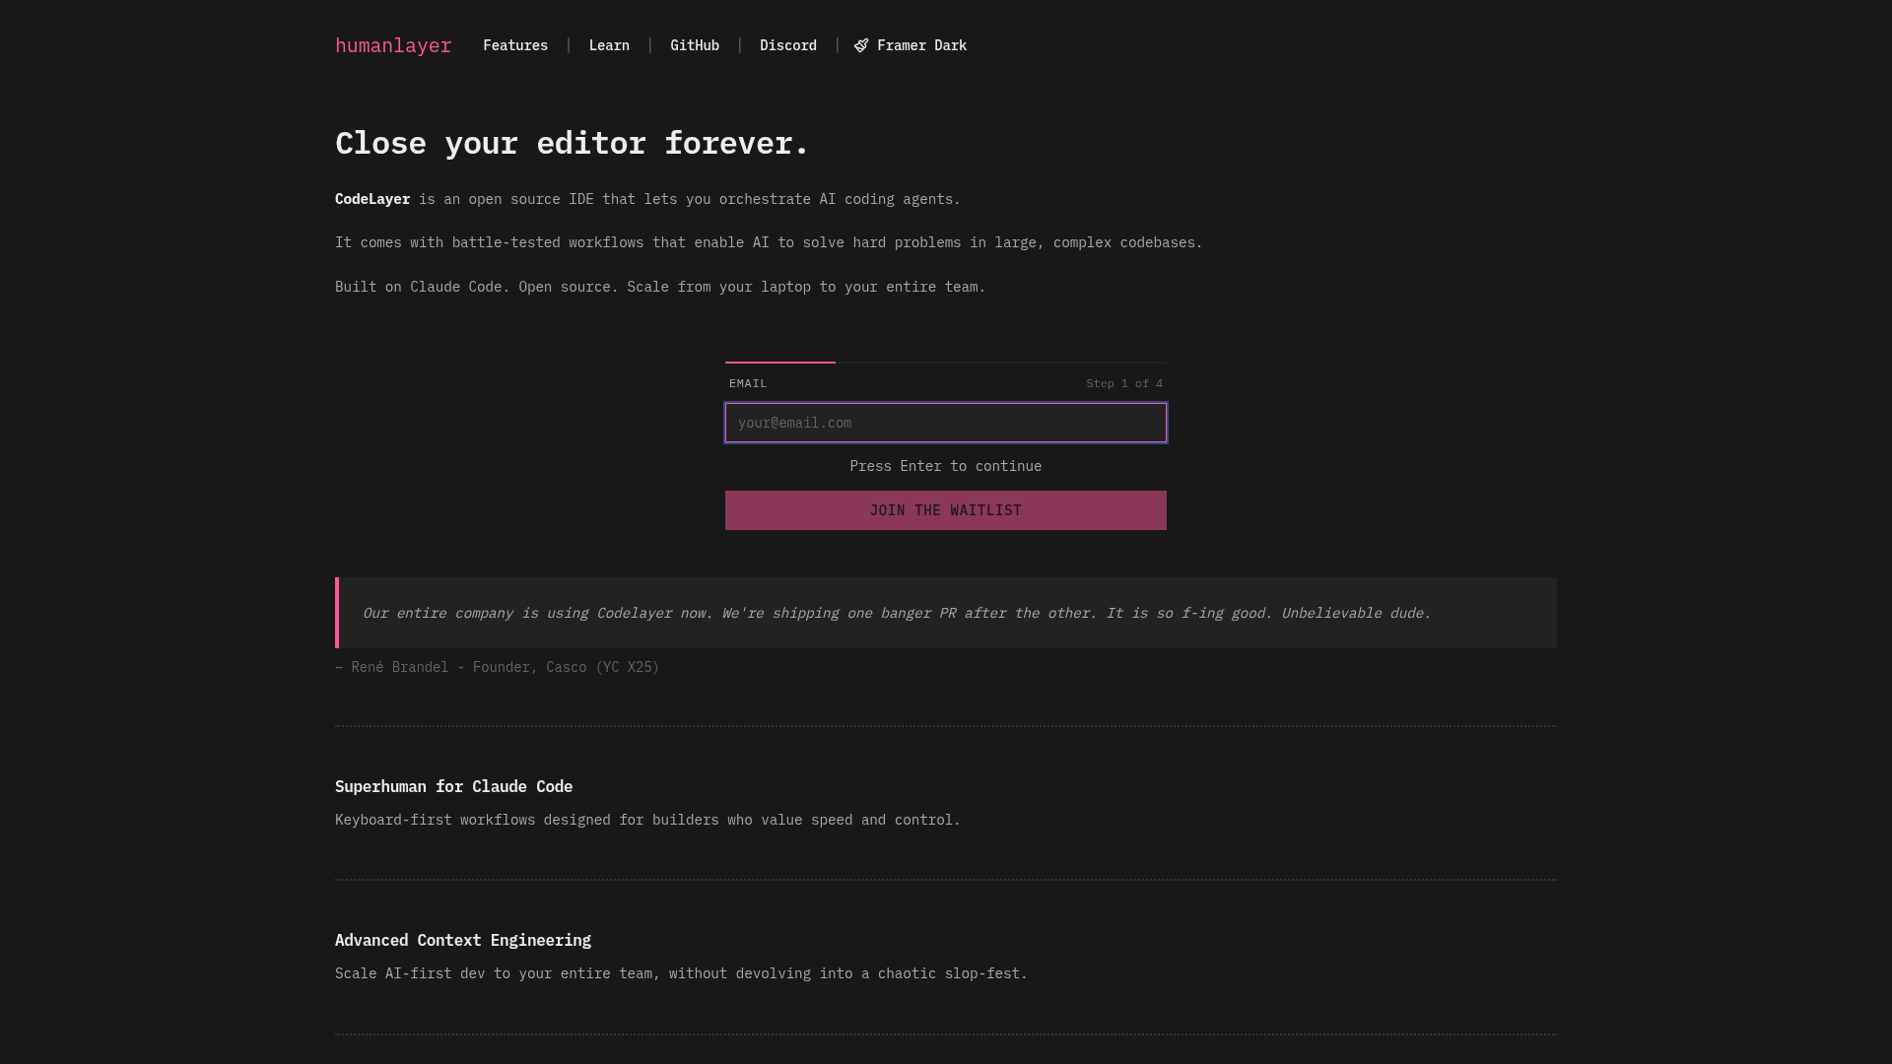
Task: Click the 'Step 1 of 4' indicator
Action: point(1124,383)
